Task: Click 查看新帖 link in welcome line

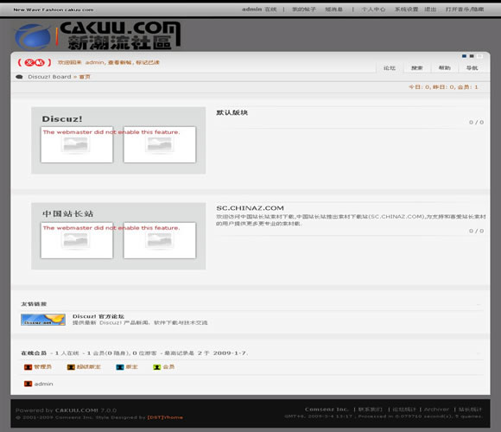Action: point(119,62)
